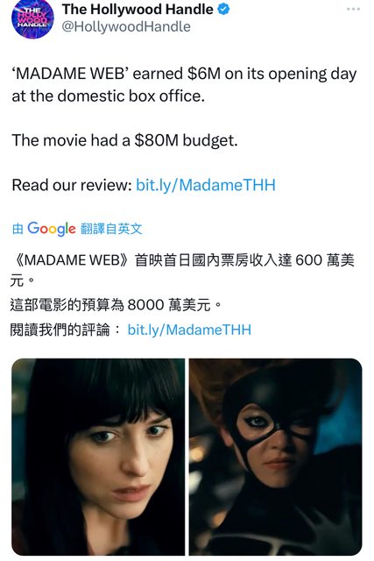Open The Hollywood Handle profile avatar
Screen dimensions: 374x561
coord(32,18)
